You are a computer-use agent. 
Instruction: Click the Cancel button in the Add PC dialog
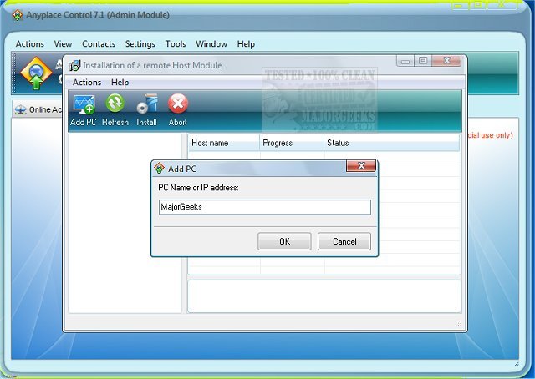coord(344,241)
